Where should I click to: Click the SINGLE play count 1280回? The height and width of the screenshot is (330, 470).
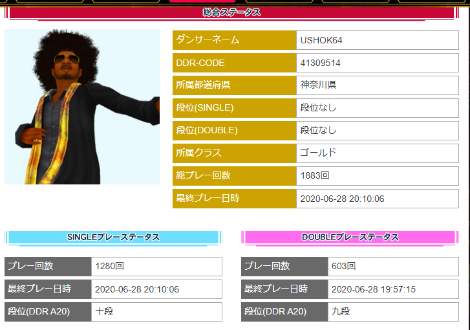click(109, 266)
